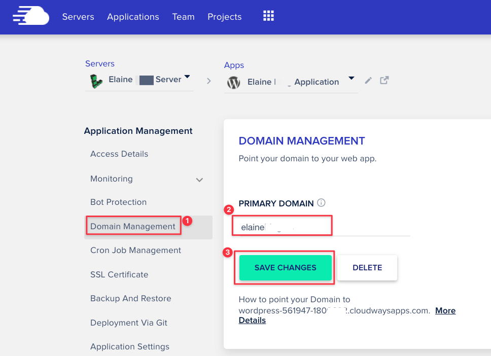
Task: Click the cloudwaysapps.com staging URL text
Action: tap(334, 310)
